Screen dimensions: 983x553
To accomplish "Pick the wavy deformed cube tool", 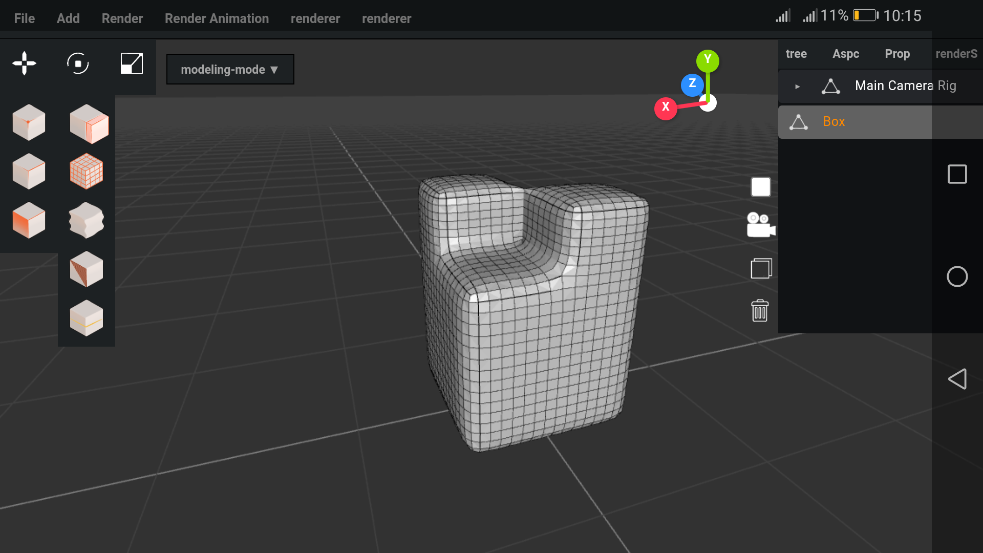I will point(86,220).
